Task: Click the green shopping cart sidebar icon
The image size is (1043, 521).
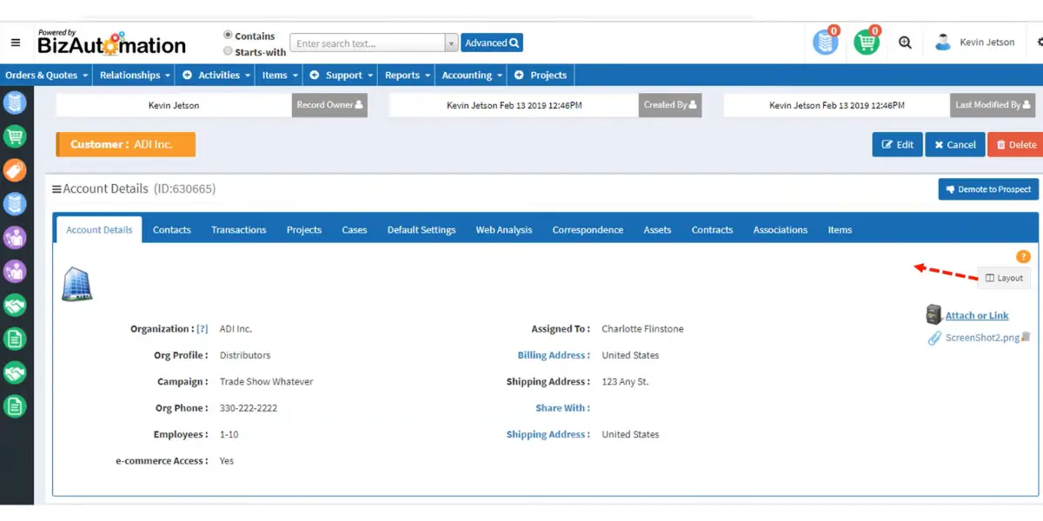Action: (15, 136)
